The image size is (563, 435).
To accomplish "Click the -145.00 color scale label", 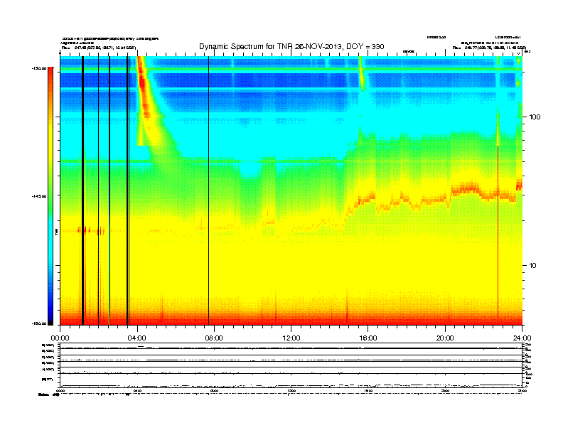I will (x=39, y=196).
